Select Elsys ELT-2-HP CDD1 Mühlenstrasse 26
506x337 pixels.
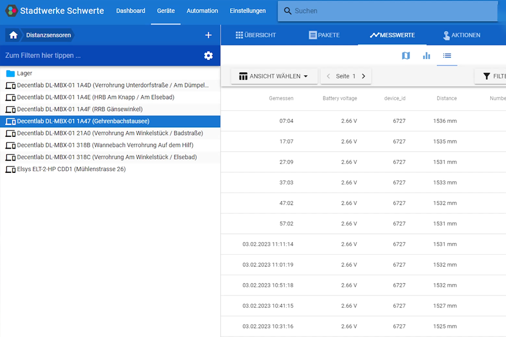pyautogui.click(x=110, y=169)
